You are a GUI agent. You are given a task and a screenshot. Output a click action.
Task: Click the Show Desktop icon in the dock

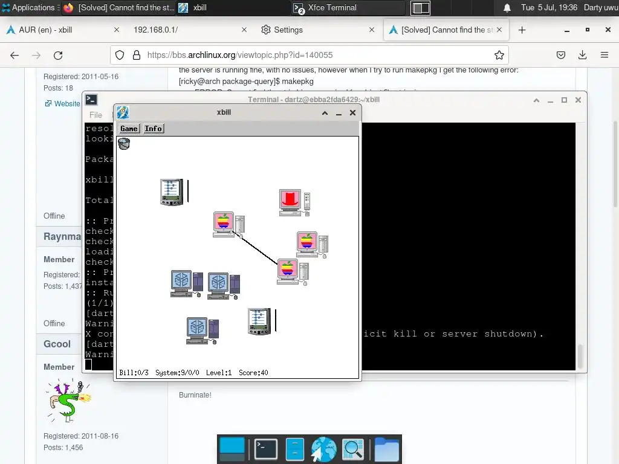(232, 449)
